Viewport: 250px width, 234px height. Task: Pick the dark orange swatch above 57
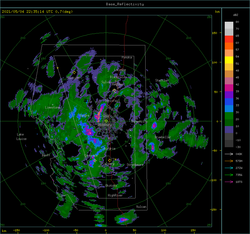click(229, 46)
